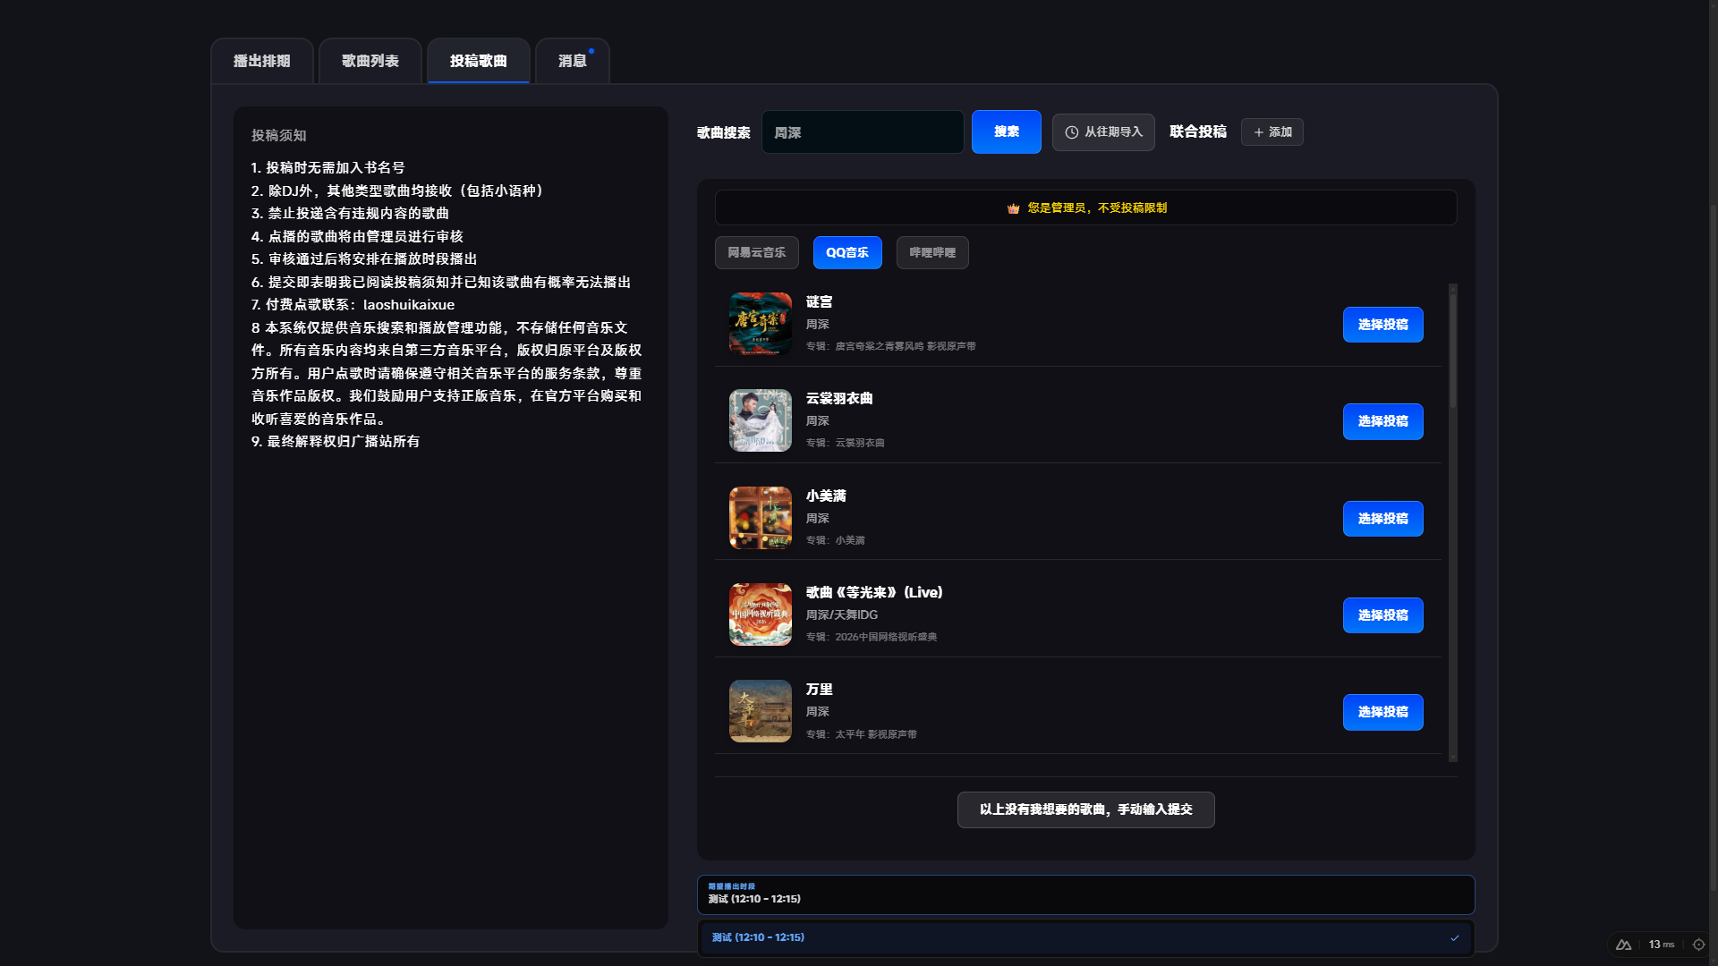Click the clock icon in 从往期导入 button

click(x=1071, y=131)
